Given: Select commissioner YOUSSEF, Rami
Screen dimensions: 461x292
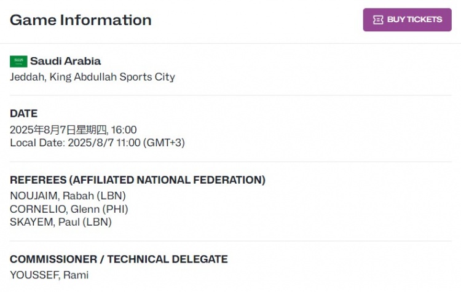Looking at the screenshot, I should 49,275.
